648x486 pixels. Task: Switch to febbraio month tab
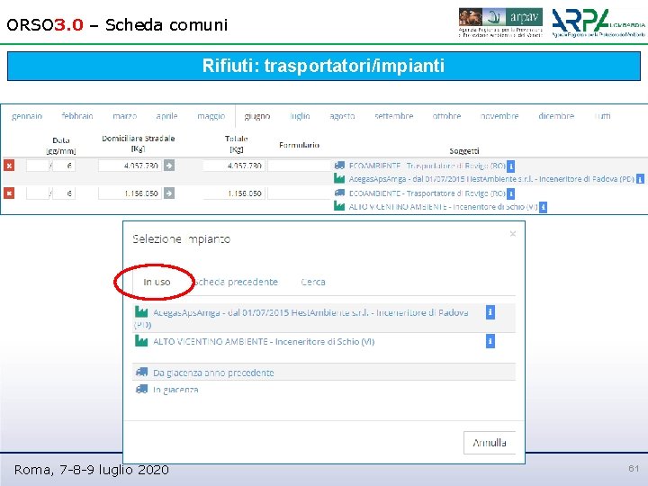pyautogui.click(x=77, y=116)
